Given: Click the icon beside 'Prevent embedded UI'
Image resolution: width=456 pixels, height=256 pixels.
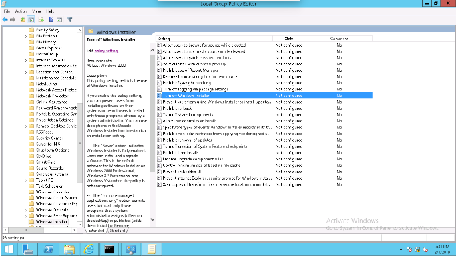Looking at the screenshot, I should tap(159, 172).
